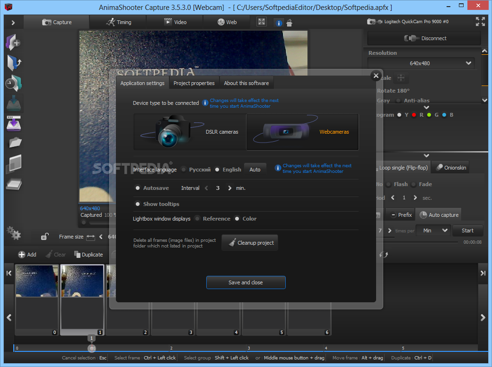Select Color for lightbox window
Screen dimensions: 492x367
point(237,219)
